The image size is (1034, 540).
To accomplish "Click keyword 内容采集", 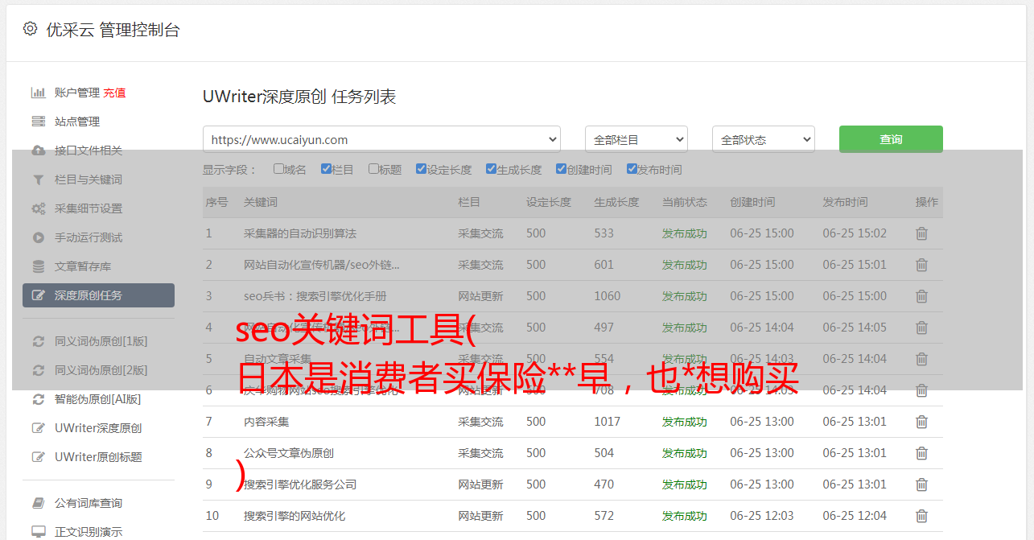I will coord(266,422).
